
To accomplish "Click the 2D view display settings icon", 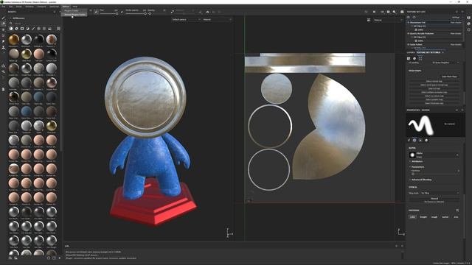I will pos(369,20).
